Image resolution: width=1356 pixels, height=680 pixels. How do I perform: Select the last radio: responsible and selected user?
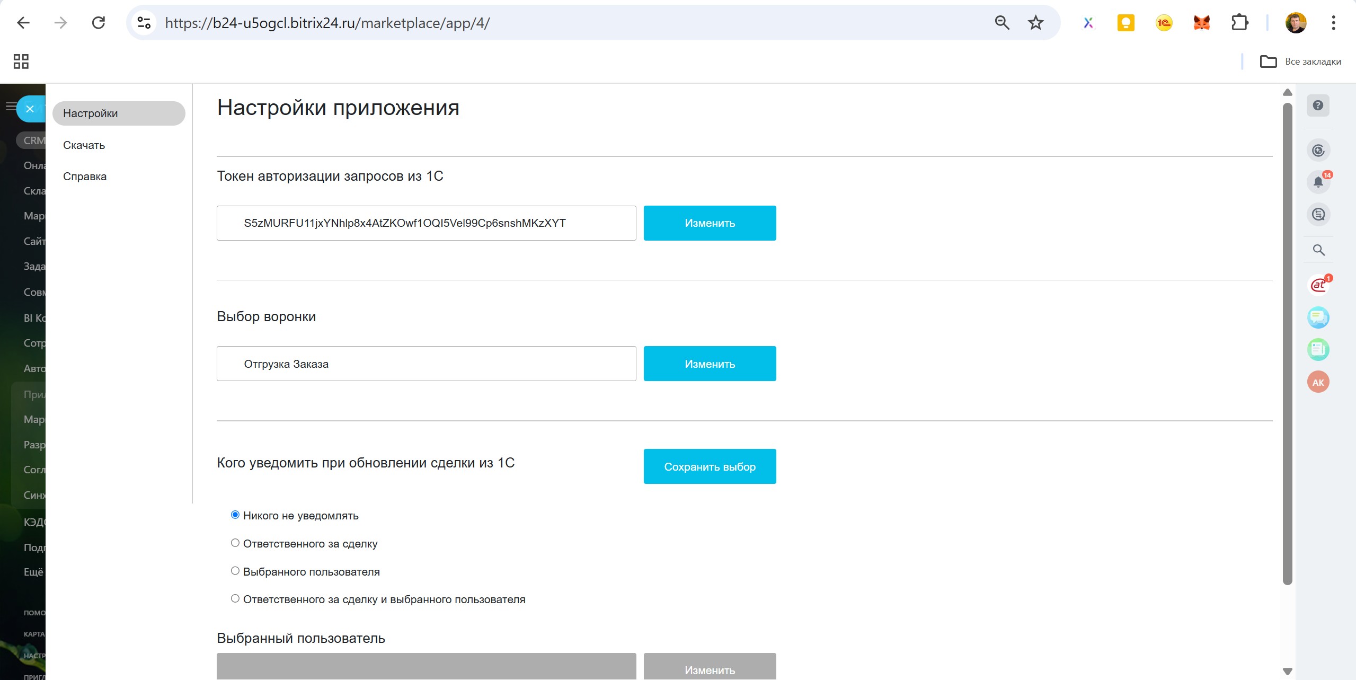coord(235,599)
